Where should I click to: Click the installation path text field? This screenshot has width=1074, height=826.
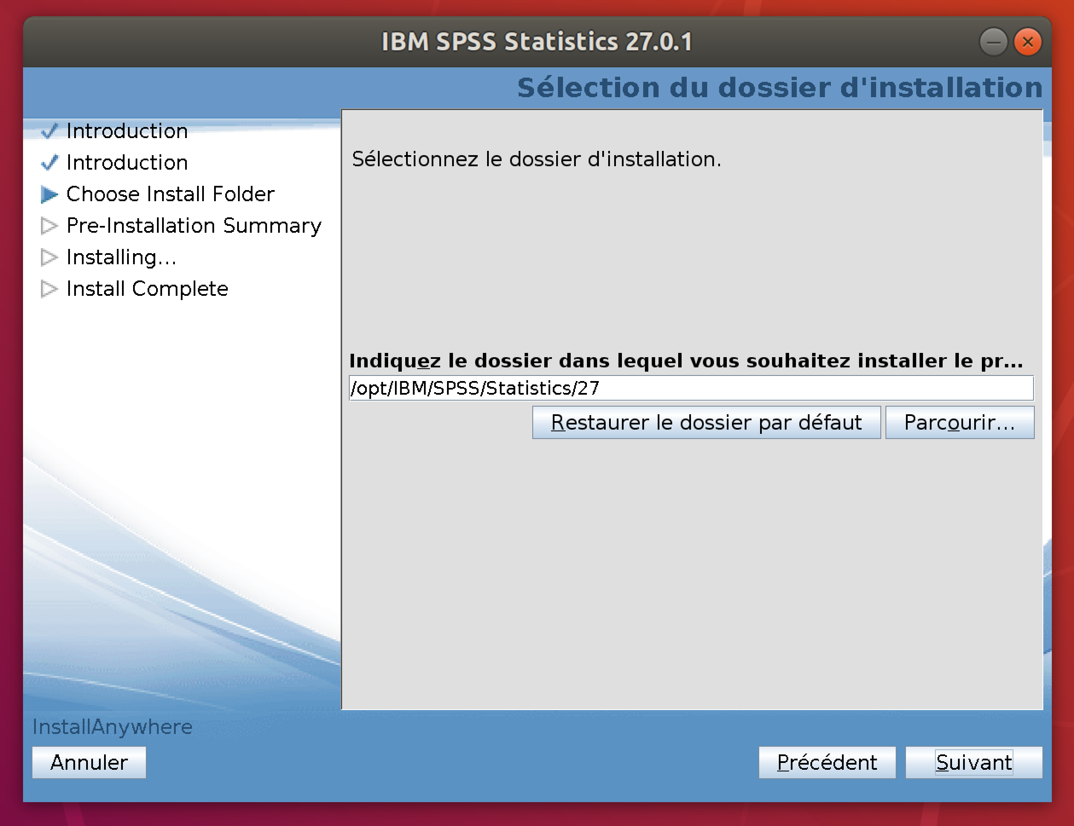coord(691,388)
